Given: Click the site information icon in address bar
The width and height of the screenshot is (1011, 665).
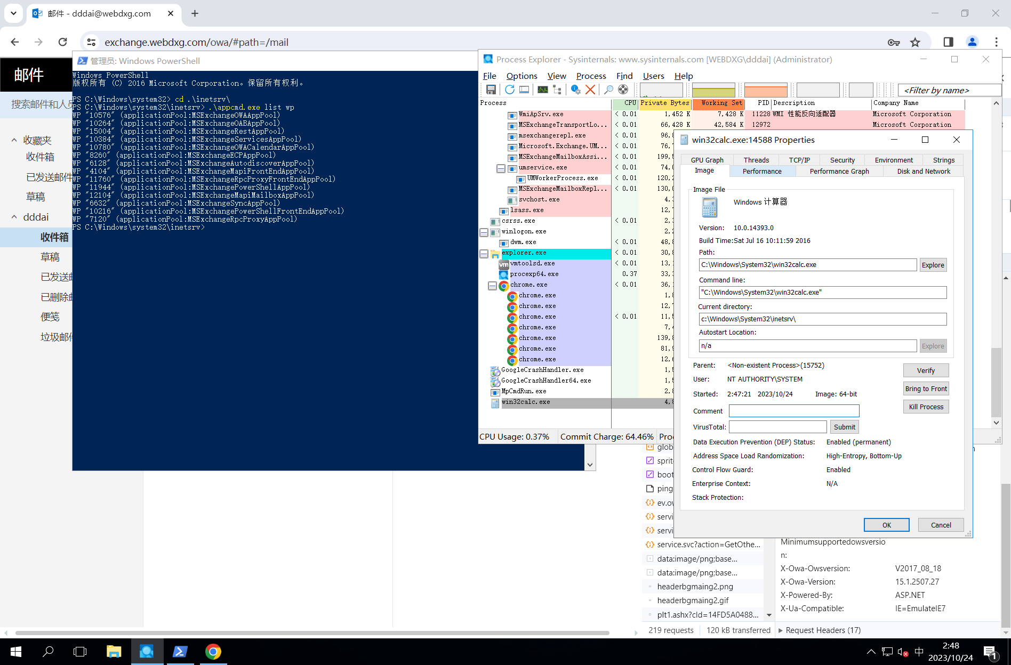Looking at the screenshot, I should (x=91, y=42).
